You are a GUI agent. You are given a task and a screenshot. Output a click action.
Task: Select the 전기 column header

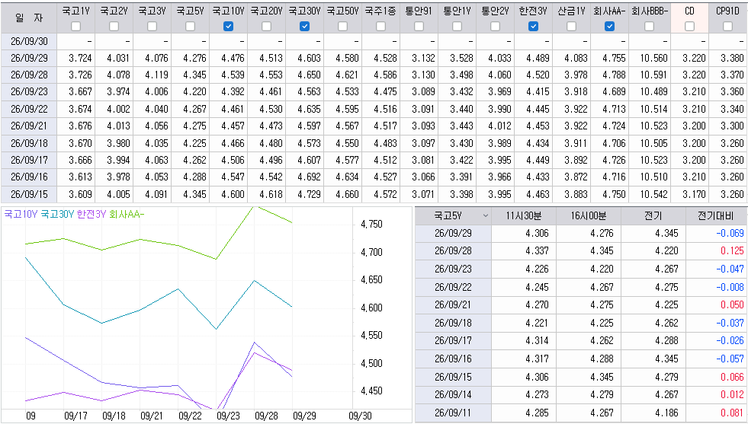653,216
